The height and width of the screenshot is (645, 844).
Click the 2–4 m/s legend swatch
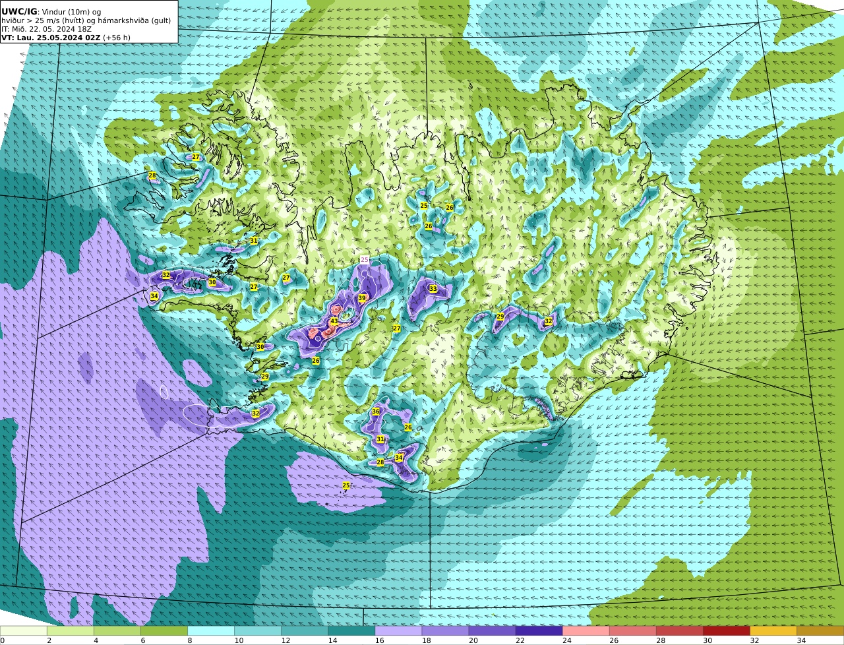(x=70, y=630)
